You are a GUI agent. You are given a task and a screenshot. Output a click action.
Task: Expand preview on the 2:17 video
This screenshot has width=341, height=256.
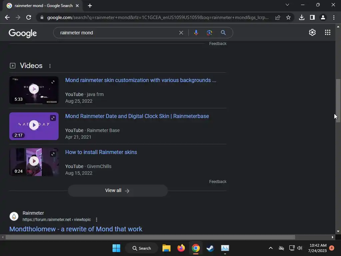tap(53, 118)
